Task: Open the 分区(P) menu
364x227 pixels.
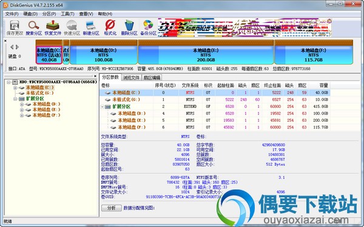Action: [49, 14]
